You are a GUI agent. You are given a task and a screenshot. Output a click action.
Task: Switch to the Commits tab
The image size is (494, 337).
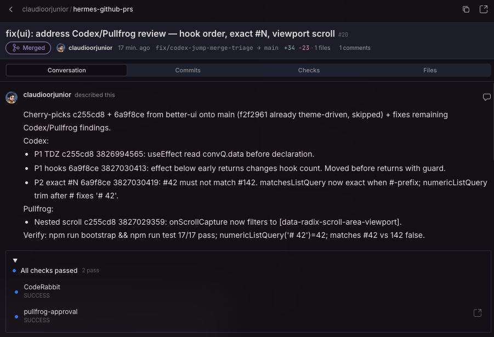pos(188,70)
